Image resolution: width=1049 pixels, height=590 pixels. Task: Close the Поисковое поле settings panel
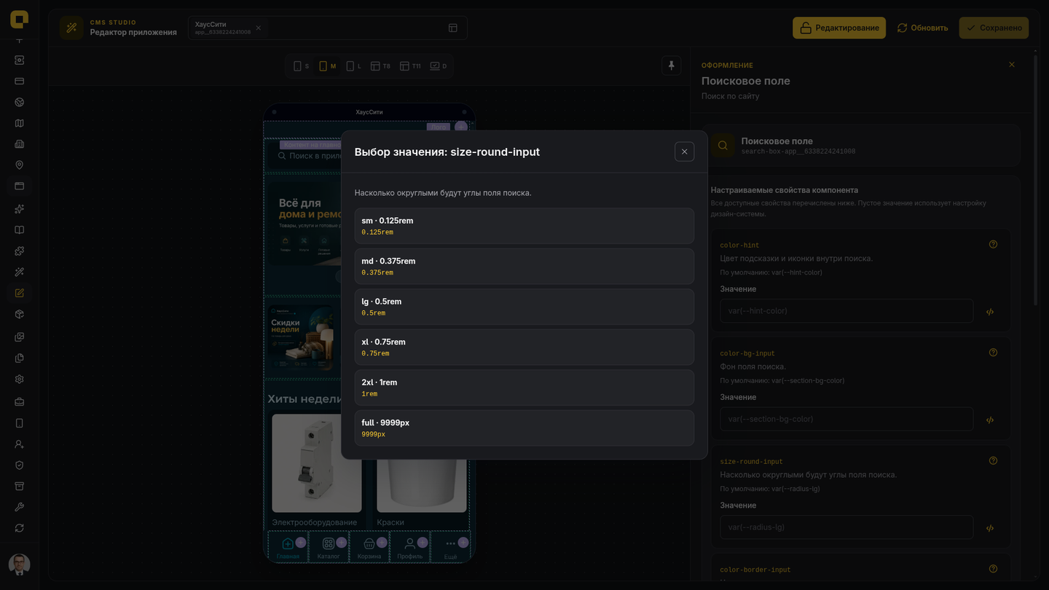[x=1011, y=65]
